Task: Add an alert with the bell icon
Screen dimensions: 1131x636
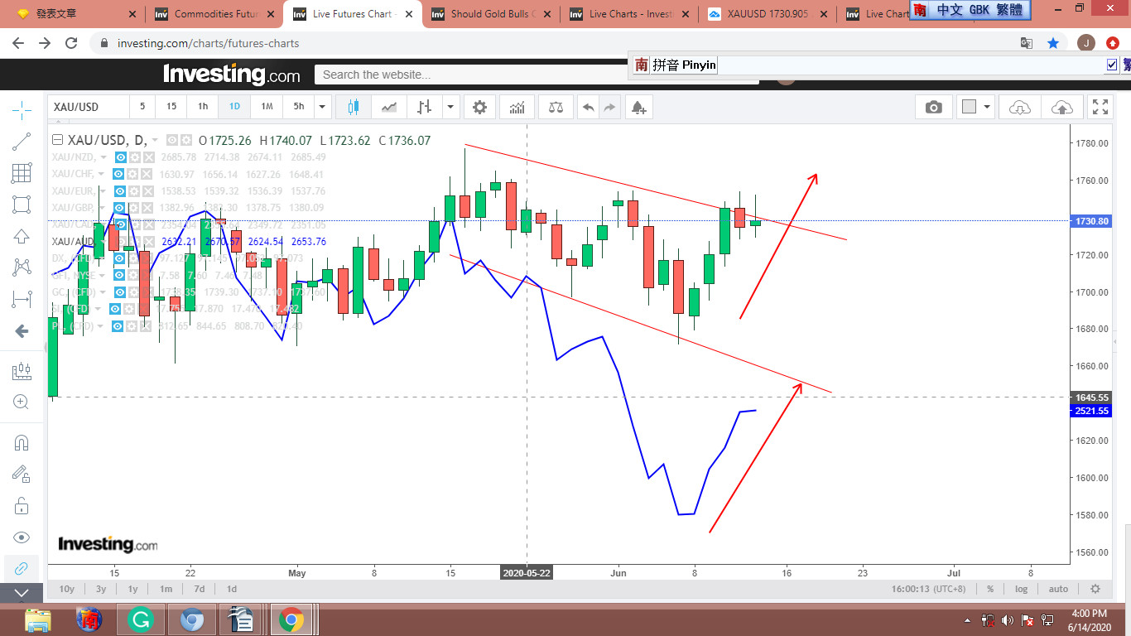Action: pos(638,107)
